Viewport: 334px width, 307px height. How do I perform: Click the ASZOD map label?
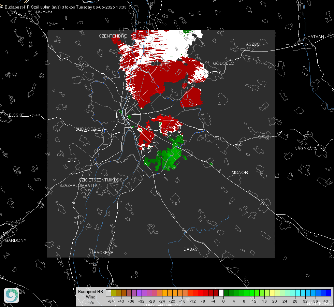[x=253, y=44]
